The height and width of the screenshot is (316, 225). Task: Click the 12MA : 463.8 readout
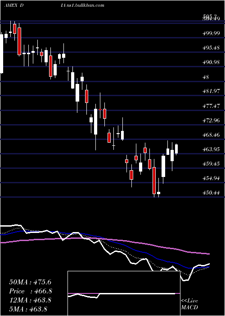(30, 300)
